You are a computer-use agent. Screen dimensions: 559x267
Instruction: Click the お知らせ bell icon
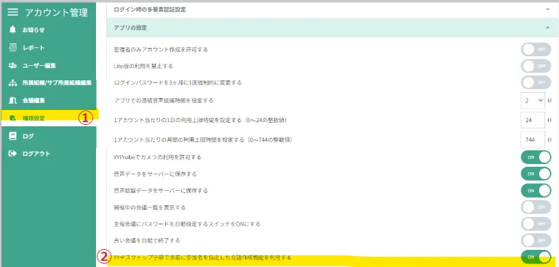click(13, 30)
